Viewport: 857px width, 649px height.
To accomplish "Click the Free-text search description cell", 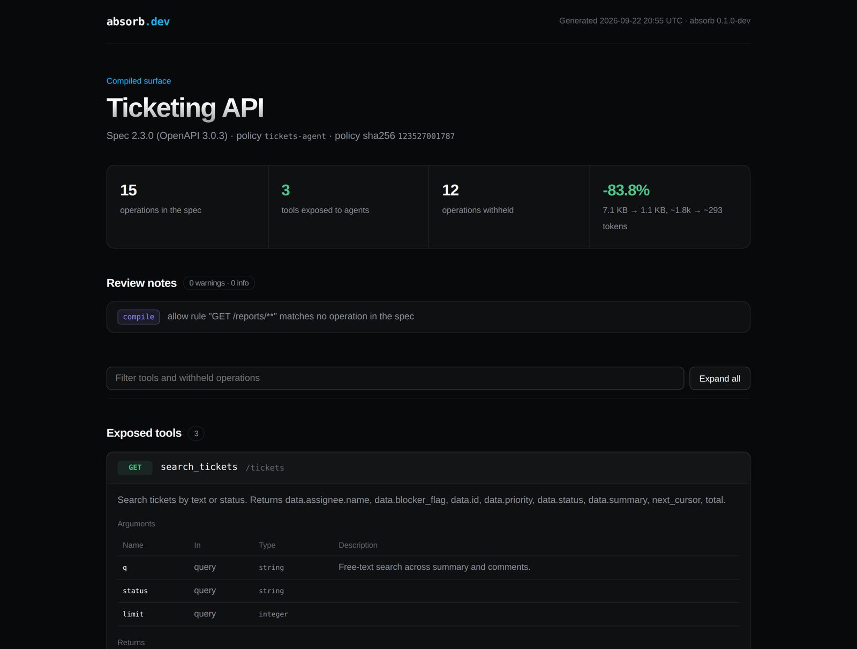I will tap(434, 567).
